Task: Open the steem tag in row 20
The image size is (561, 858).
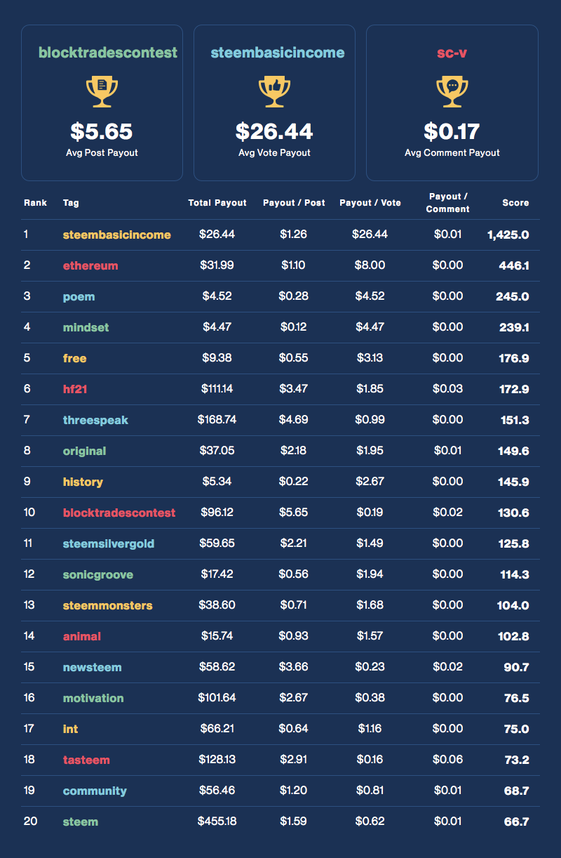Action: 80,821
